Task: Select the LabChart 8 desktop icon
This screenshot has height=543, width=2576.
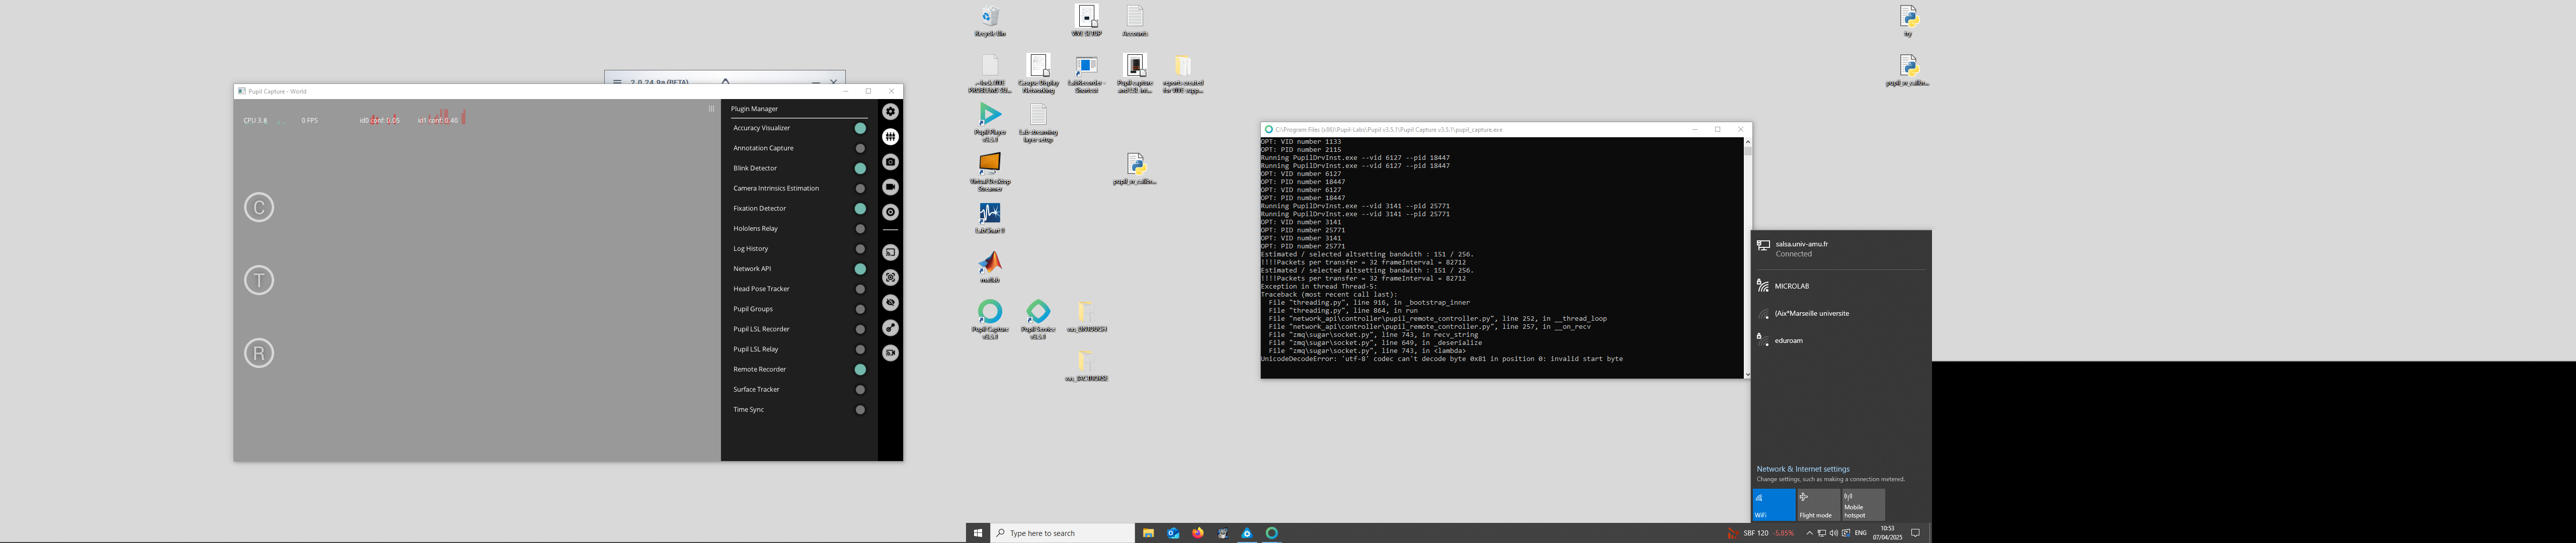Action: [990, 218]
